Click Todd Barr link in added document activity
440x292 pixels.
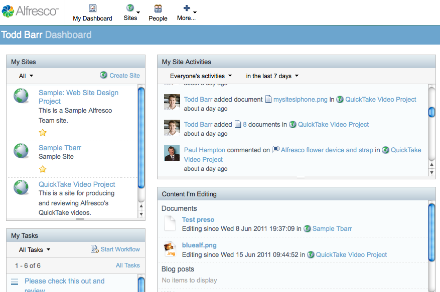198,99
